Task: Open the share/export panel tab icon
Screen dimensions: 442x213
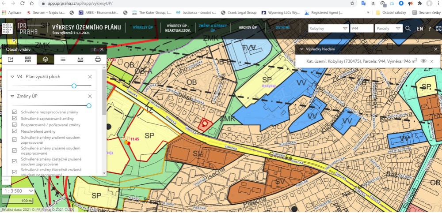Action: 11,60
